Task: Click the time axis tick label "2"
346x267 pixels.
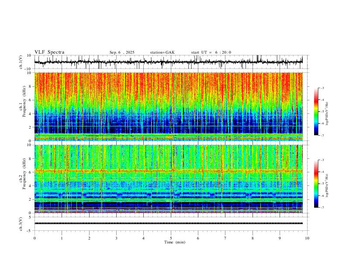Action: click(x=89, y=238)
